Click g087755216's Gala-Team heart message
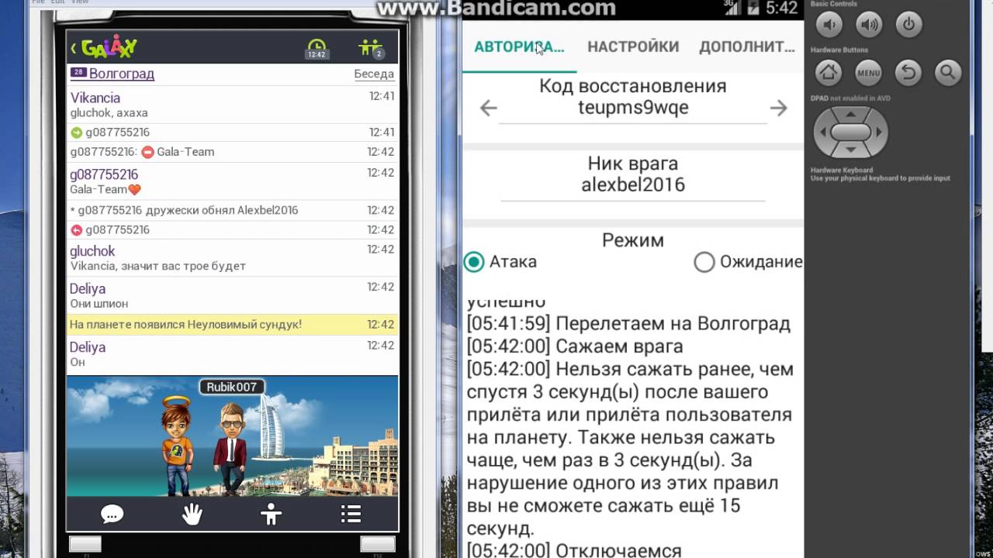993x558 pixels. [233, 181]
